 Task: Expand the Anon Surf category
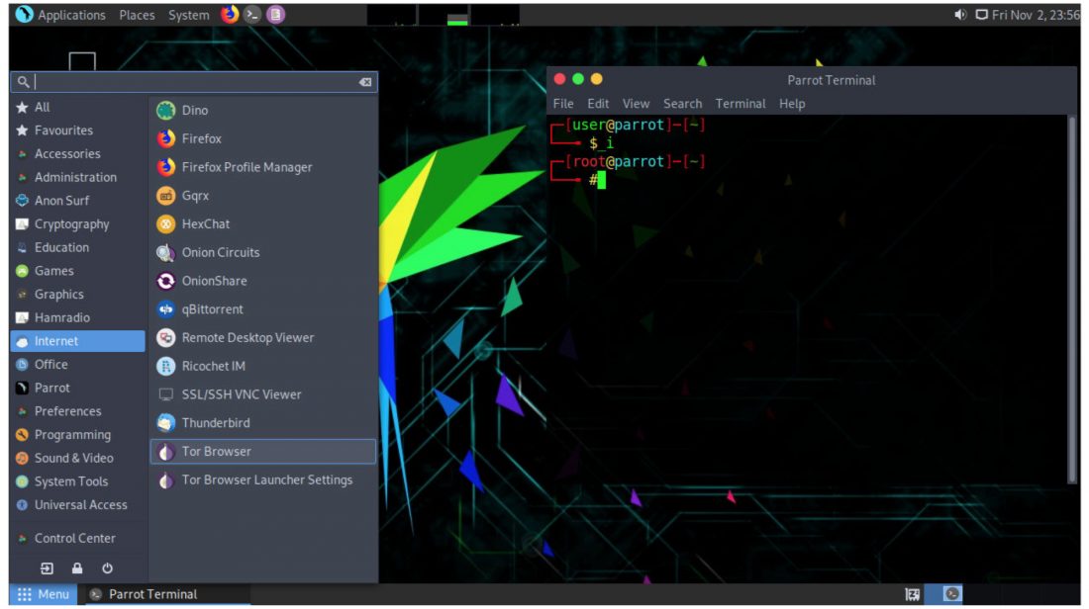pos(61,201)
